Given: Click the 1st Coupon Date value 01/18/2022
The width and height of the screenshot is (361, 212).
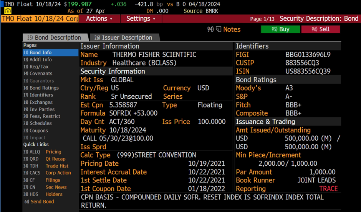Looking at the screenshot, I should tap(207, 189).
